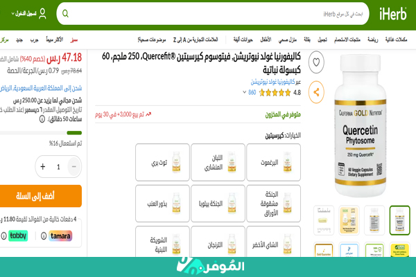The image size is (416, 277).
Task: Open the موضوعات صحية menu
Action: point(152,39)
